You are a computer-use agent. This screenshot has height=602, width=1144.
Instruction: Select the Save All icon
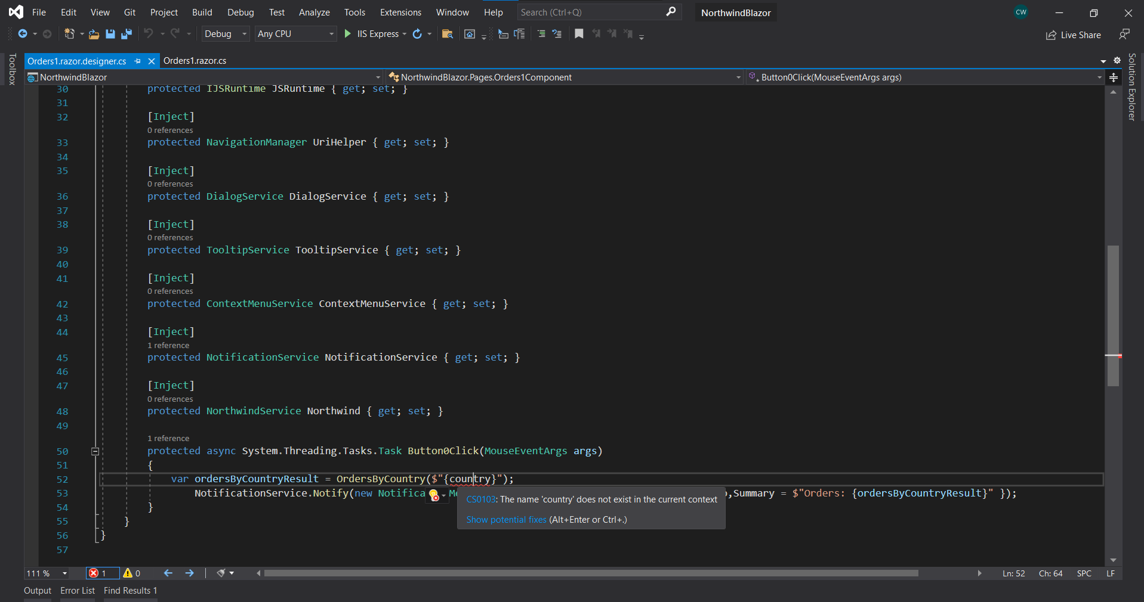[126, 34]
